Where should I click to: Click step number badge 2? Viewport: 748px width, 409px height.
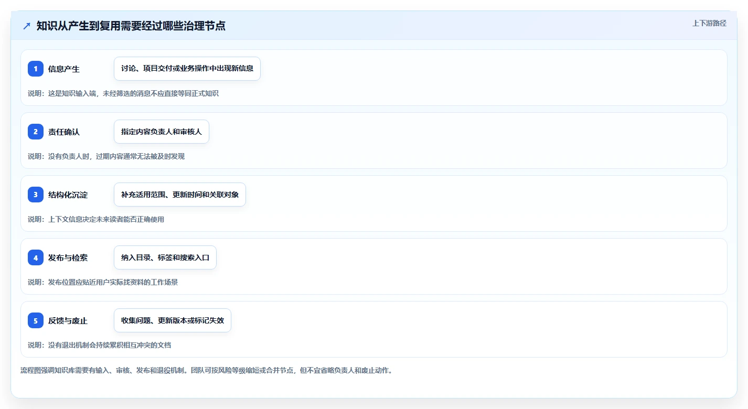point(36,132)
